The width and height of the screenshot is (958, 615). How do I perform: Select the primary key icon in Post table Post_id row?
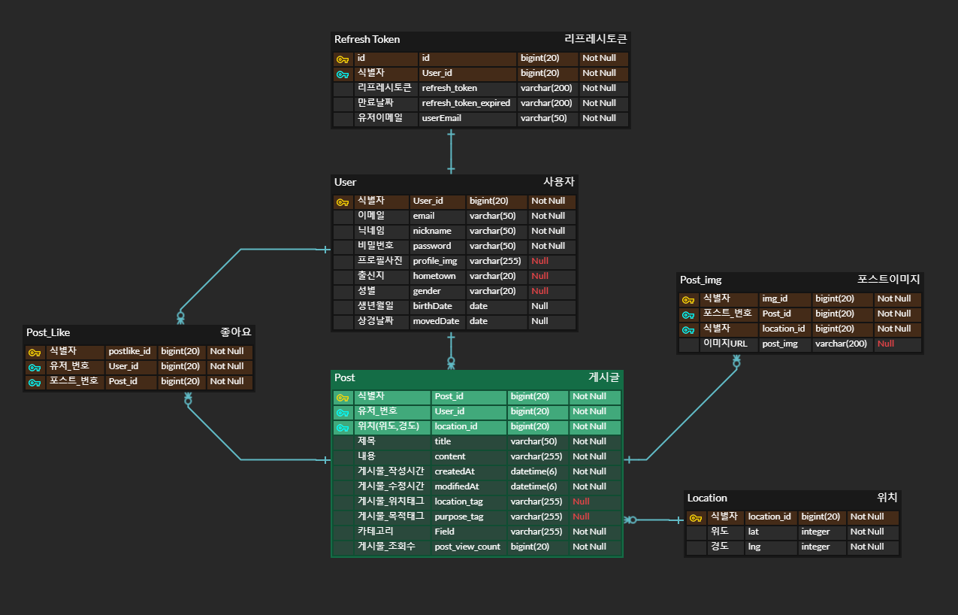click(x=343, y=397)
